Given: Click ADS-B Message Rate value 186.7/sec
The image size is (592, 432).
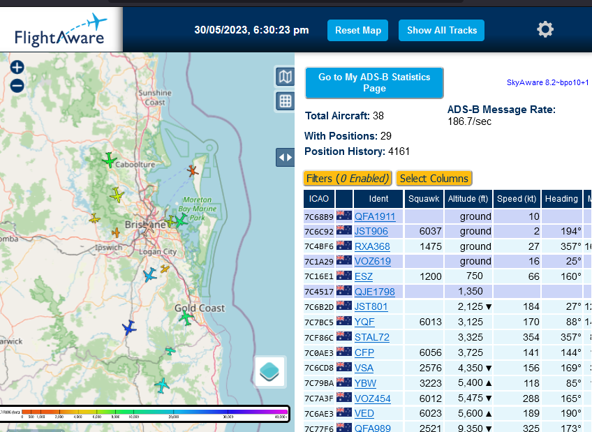Looking at the screenshot, I should pyautogui.click(x=469, y=121).
